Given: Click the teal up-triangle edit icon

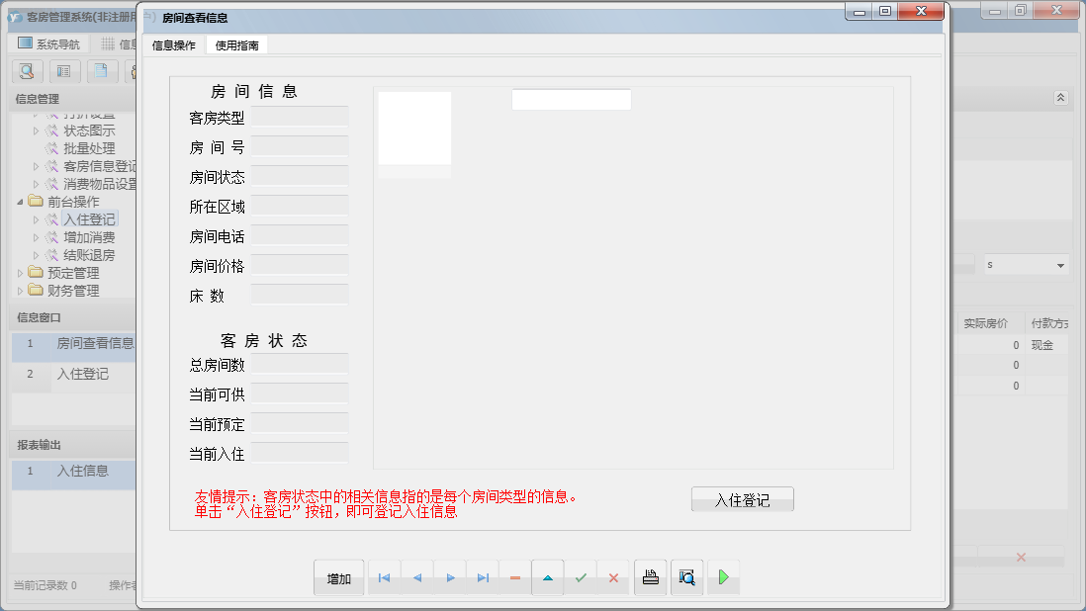Looking at the screenshot, I should (x=548, y=577).
